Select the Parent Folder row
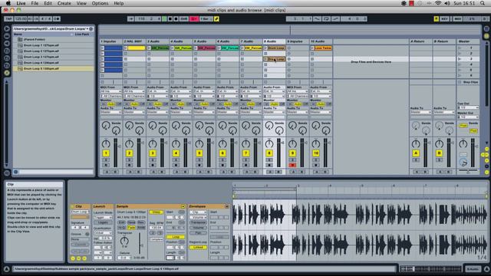Viewport: 491px width, 276px height. 53,39
